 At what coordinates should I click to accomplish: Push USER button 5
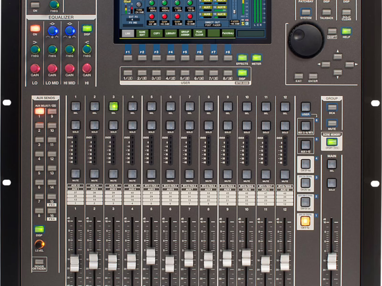(x=185, y=73)
